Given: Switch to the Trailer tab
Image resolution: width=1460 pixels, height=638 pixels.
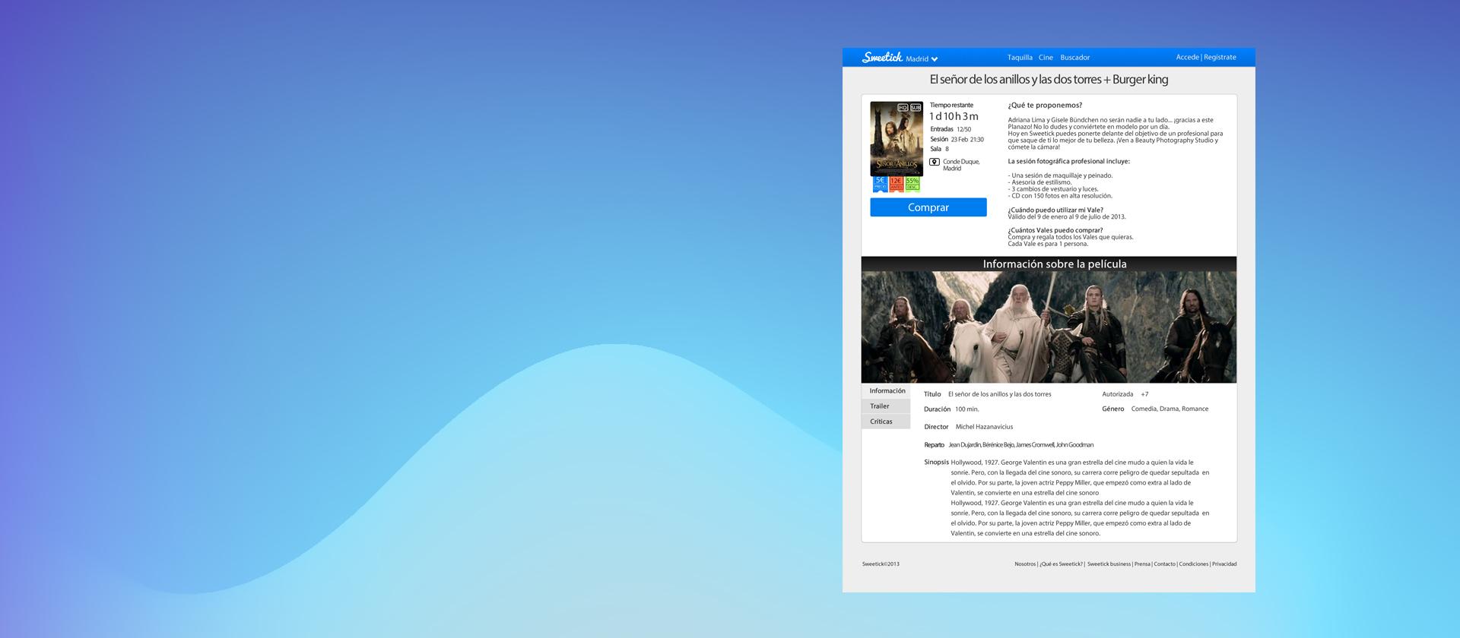Looking at the screenshot, I should point(886,406).
